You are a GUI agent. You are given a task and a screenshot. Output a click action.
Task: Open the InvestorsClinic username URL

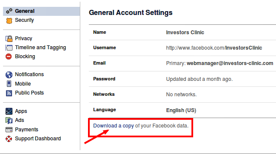click(x=214, y=48)
